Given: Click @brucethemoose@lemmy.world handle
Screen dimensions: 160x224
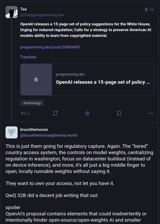Looking at the screenshot, I should [49, 135].
